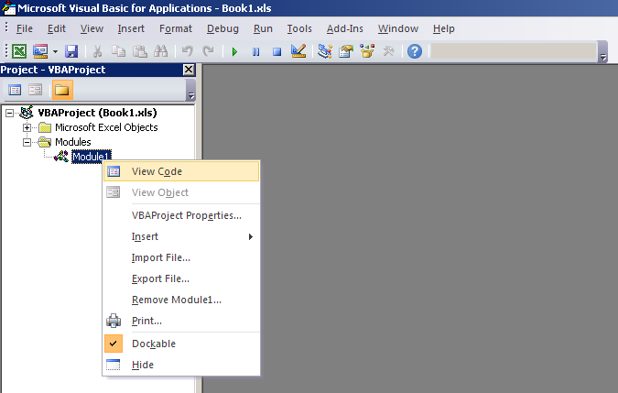Open the Edit menu
The image size is (618, 393).
coord(57,28)
